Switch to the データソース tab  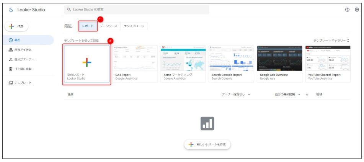pyautogui.click(x=109, y=26)
